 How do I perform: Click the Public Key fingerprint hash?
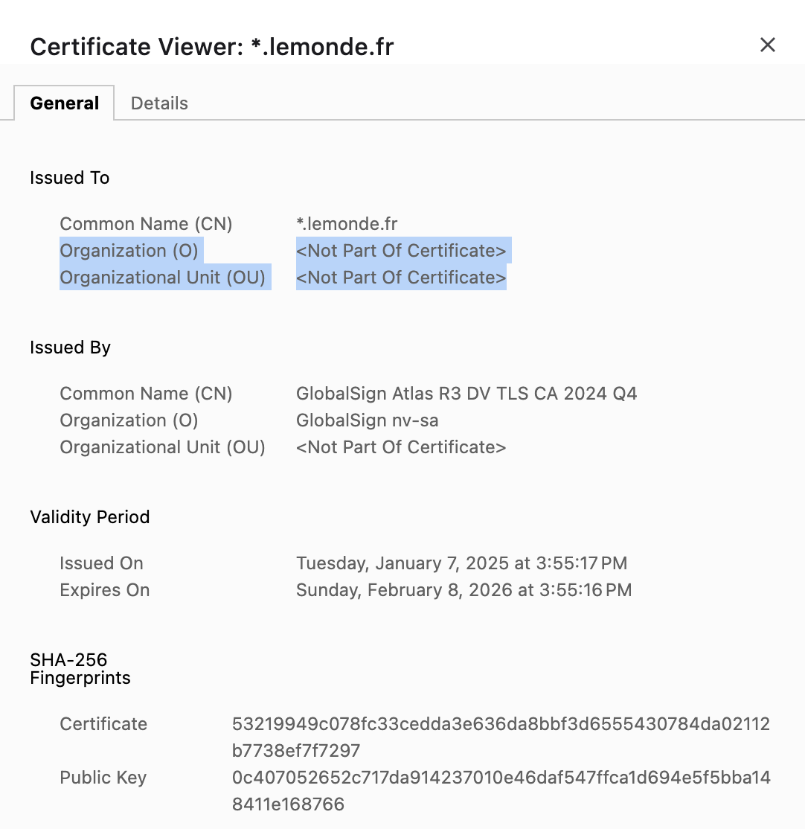point(501,791)
